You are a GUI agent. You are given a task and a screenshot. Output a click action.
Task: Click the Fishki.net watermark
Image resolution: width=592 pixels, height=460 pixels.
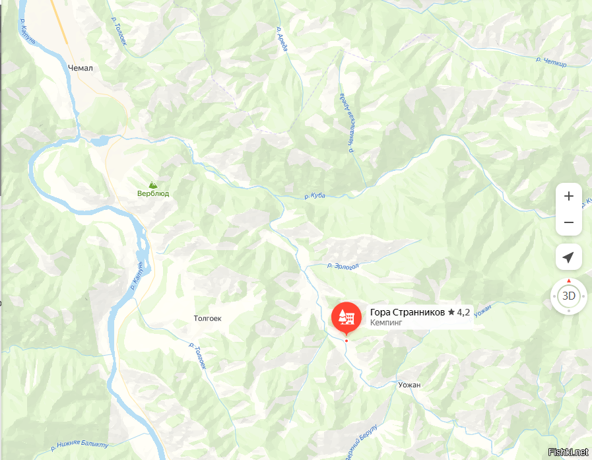coord(568,452)
